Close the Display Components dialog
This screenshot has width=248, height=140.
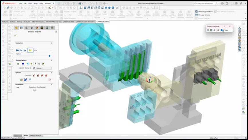click(x=230, y=26)
